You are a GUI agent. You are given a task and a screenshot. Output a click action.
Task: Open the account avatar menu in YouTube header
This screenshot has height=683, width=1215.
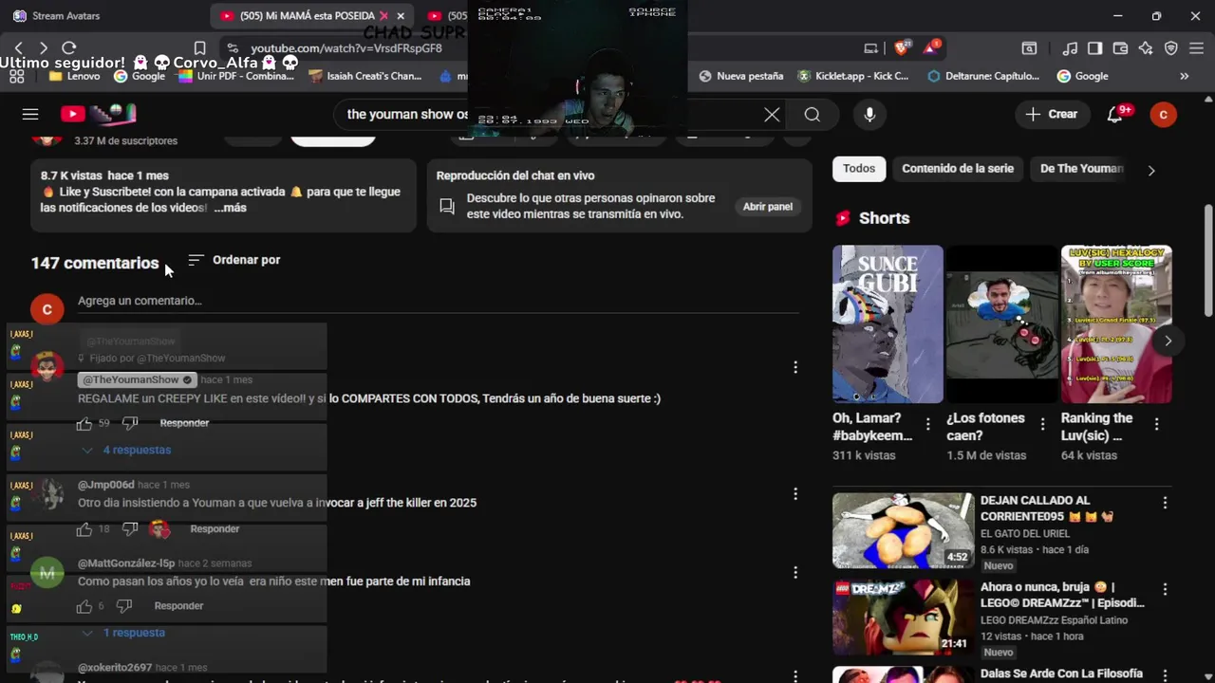tap(1163, 114)
